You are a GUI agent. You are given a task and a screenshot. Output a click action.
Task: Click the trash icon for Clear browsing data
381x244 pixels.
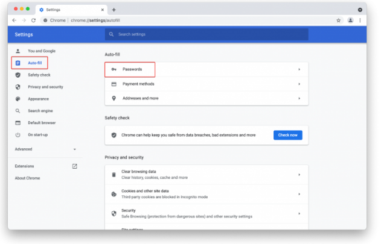[114, 175]
